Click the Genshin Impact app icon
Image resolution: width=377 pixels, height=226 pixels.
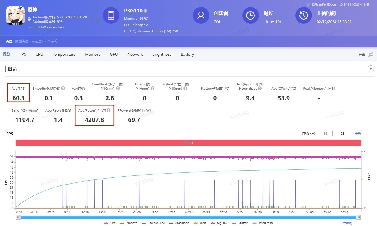[15, 15]
